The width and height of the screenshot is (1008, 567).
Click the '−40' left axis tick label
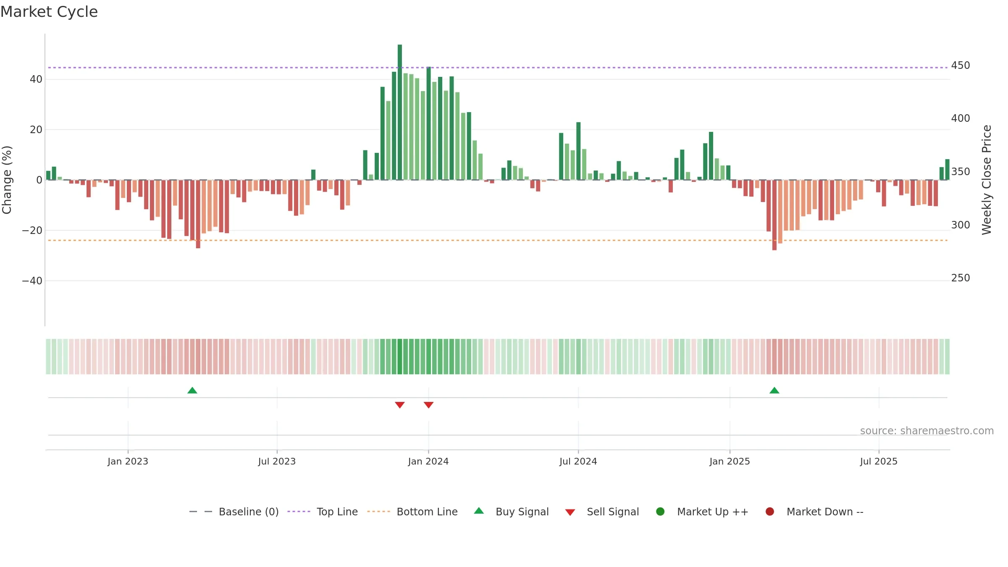[32, 281]
